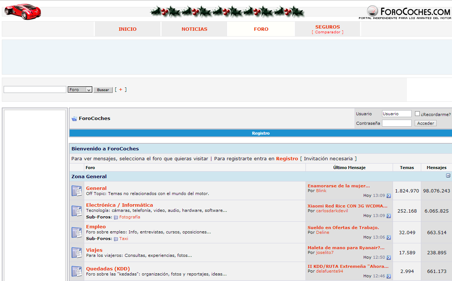Click the ForoCoches breadcrumb title
The image size is (452, 281).
point(95,119)
